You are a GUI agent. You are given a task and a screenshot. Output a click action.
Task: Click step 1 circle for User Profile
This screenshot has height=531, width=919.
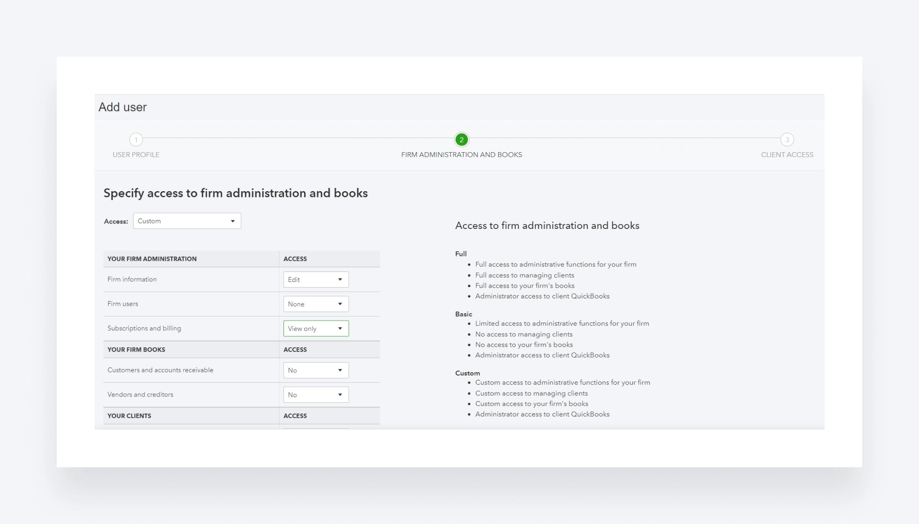tap(136, 140)
